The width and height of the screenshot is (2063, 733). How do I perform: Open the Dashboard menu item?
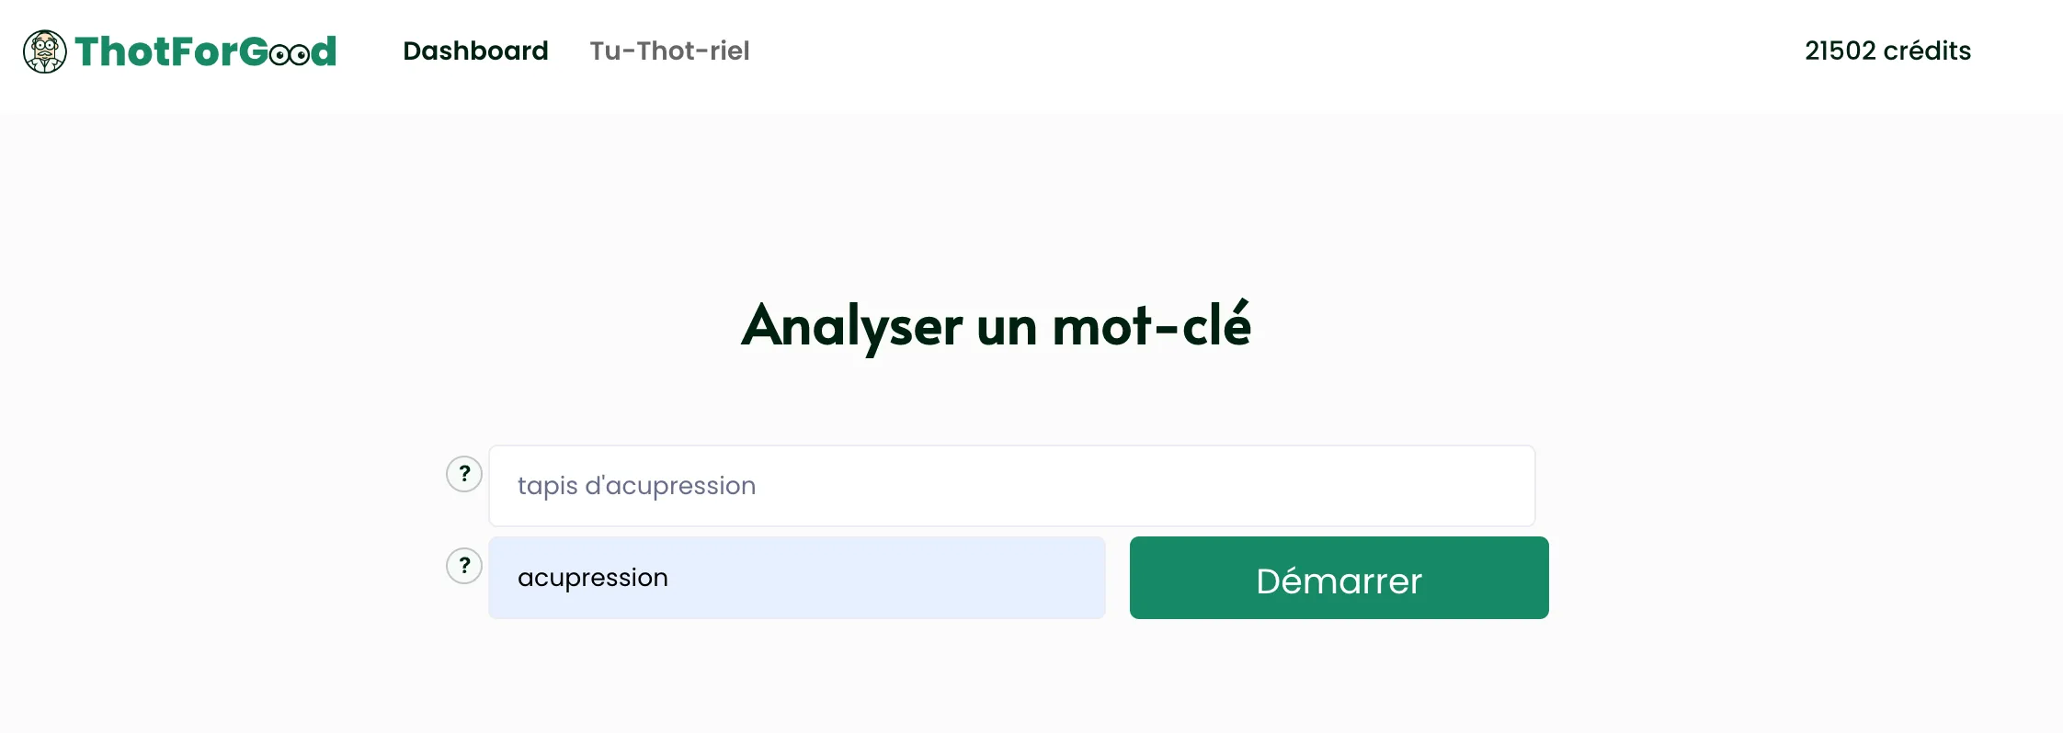pyautogui.click(x=475, y=51)
